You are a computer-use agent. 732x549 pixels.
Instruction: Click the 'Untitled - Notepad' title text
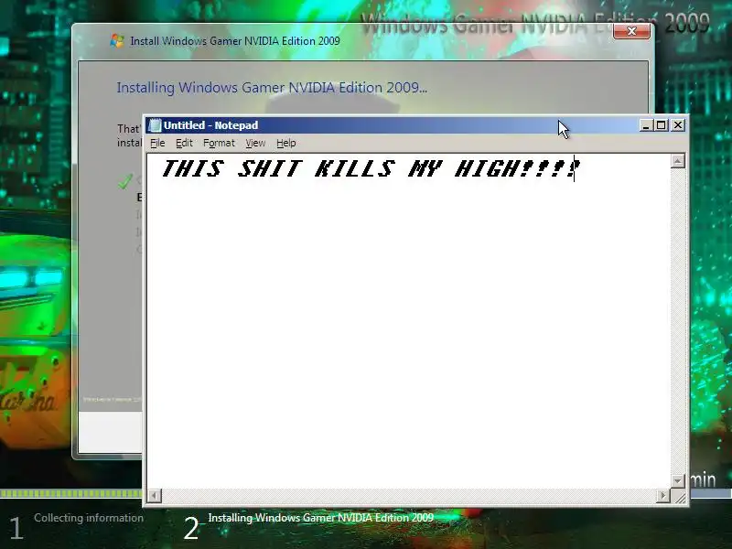pos(211,125)
